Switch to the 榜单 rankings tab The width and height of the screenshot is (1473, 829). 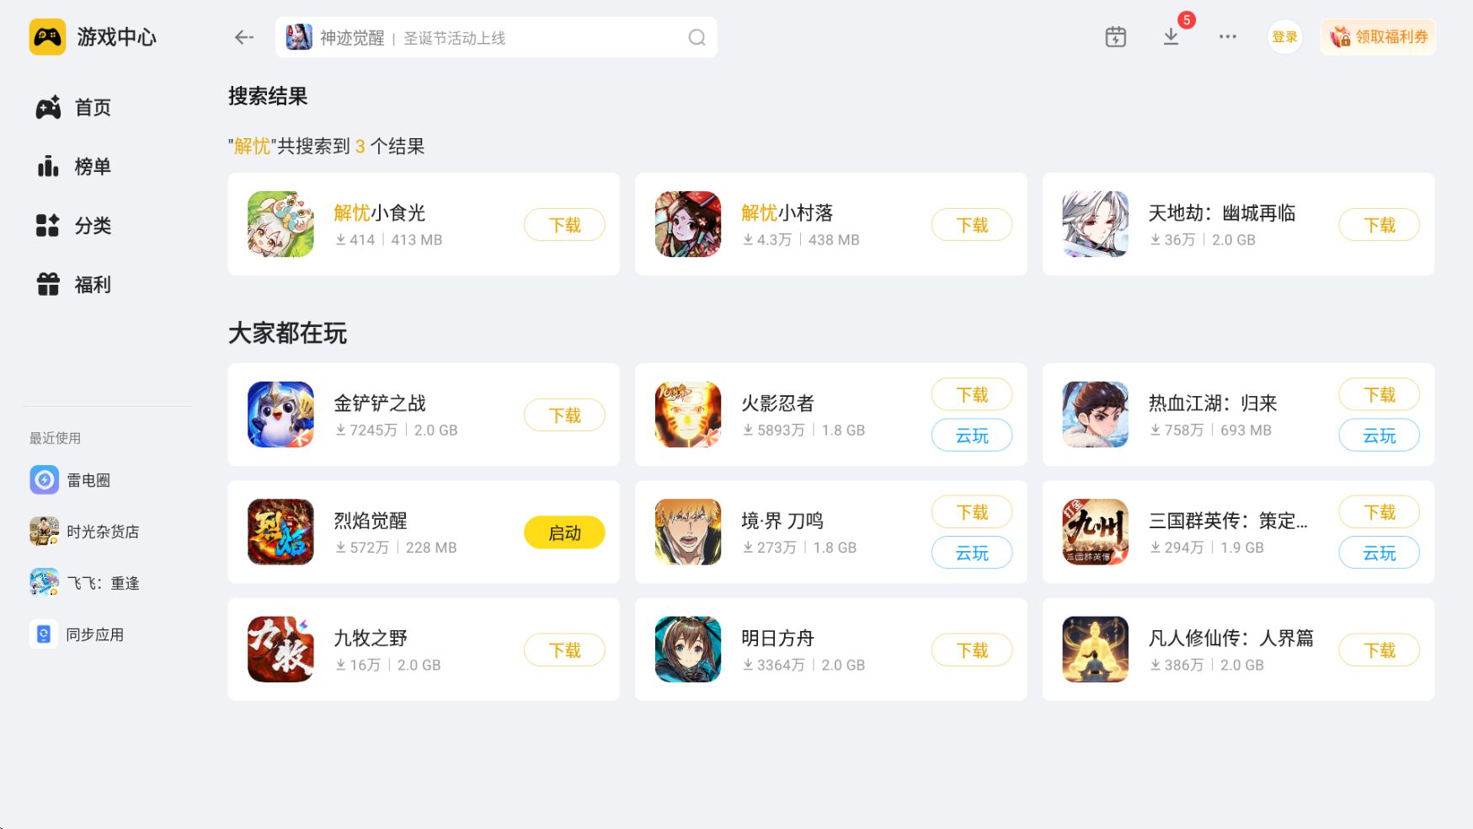point(74,167)
